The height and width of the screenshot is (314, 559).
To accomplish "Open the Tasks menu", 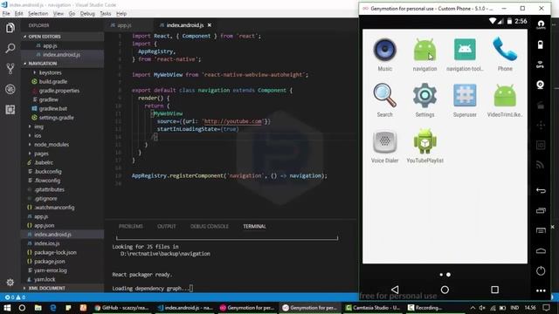I will pyautogui.click(x=105, y=14).
